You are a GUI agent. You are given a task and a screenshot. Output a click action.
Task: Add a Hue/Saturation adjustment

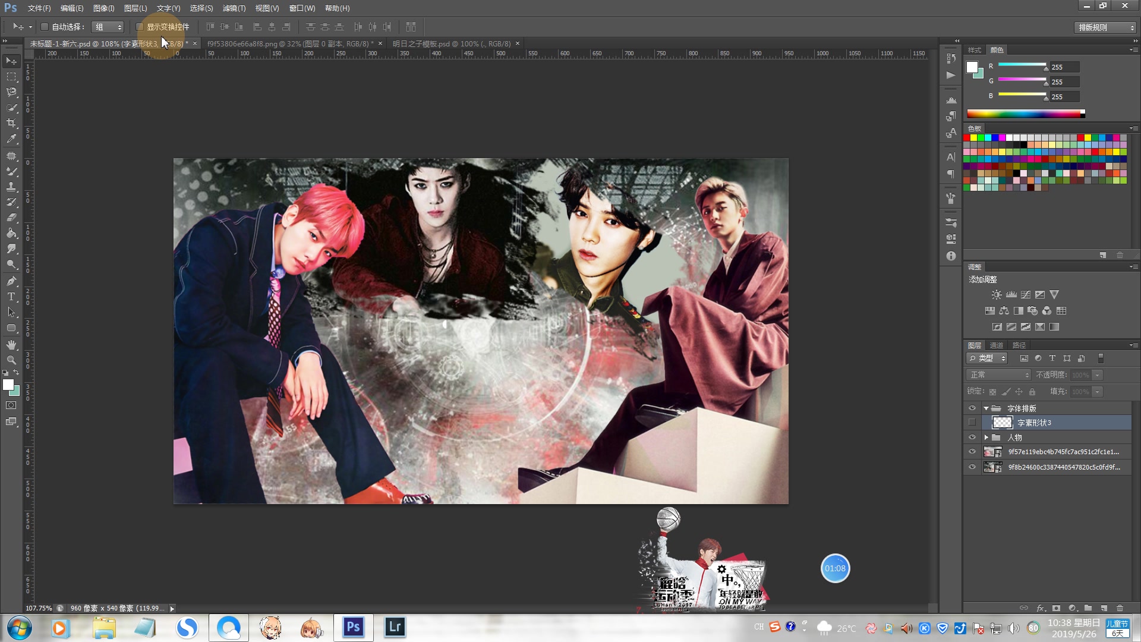pos(989,311)
